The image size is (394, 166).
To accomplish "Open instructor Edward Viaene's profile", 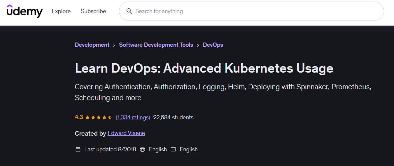I will click(126, 133).
